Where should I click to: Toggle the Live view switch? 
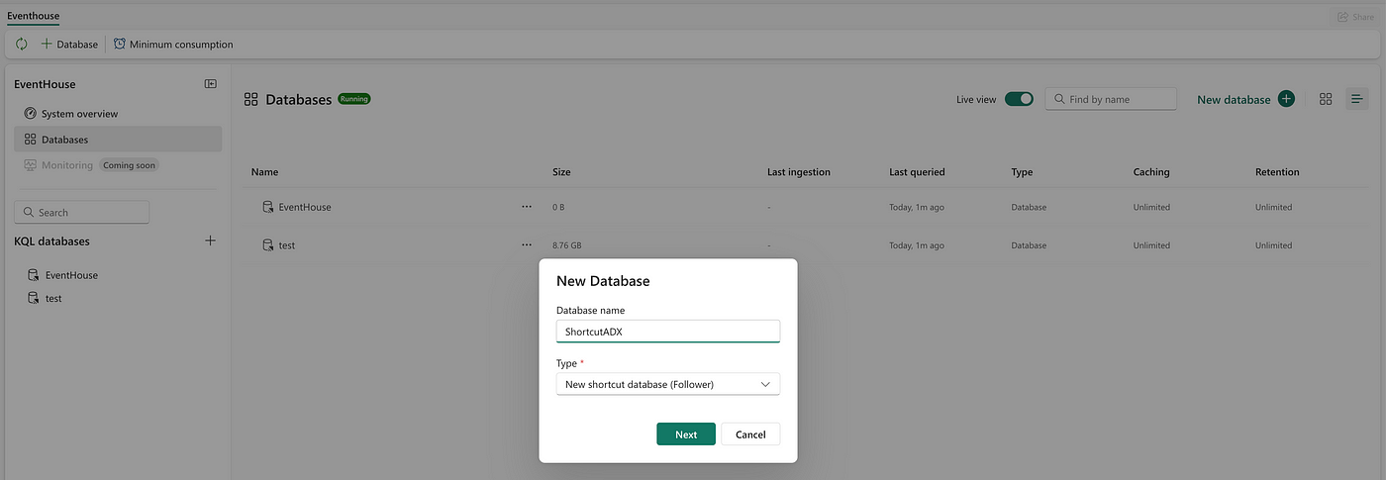click(1019, 99)
